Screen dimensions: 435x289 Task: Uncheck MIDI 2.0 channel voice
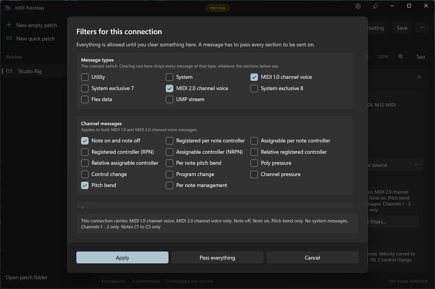(x=170, y=88)
